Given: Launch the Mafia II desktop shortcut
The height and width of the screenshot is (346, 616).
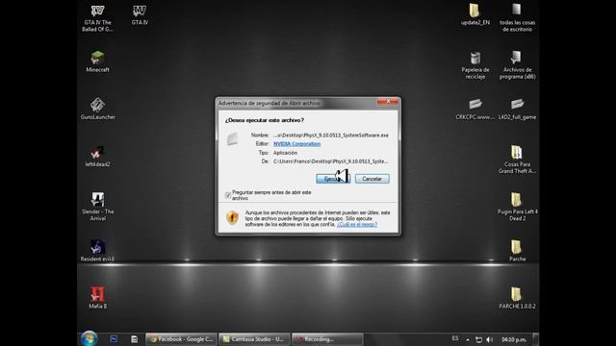Looking at the screenshot, I should coord(97,298).
